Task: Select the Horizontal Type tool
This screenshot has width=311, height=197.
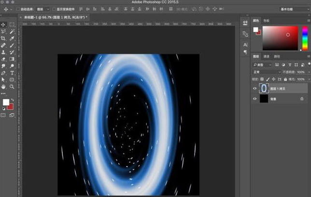Action: (12, 73)
